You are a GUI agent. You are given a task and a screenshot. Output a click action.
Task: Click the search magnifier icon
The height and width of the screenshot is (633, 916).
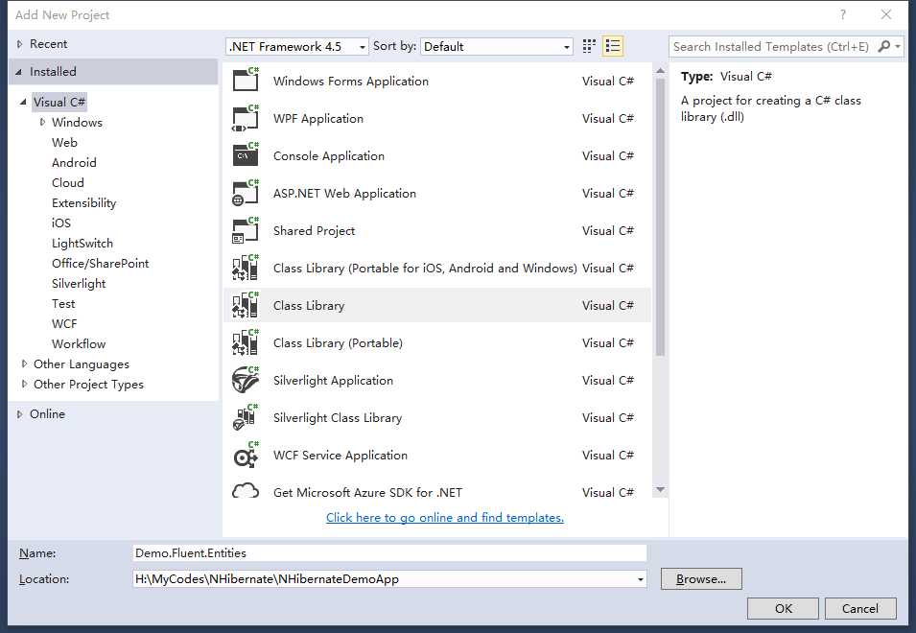click(884, 46)
